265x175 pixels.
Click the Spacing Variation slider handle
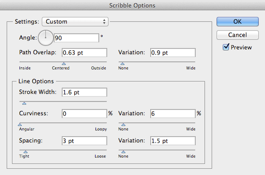pos(124,152)
